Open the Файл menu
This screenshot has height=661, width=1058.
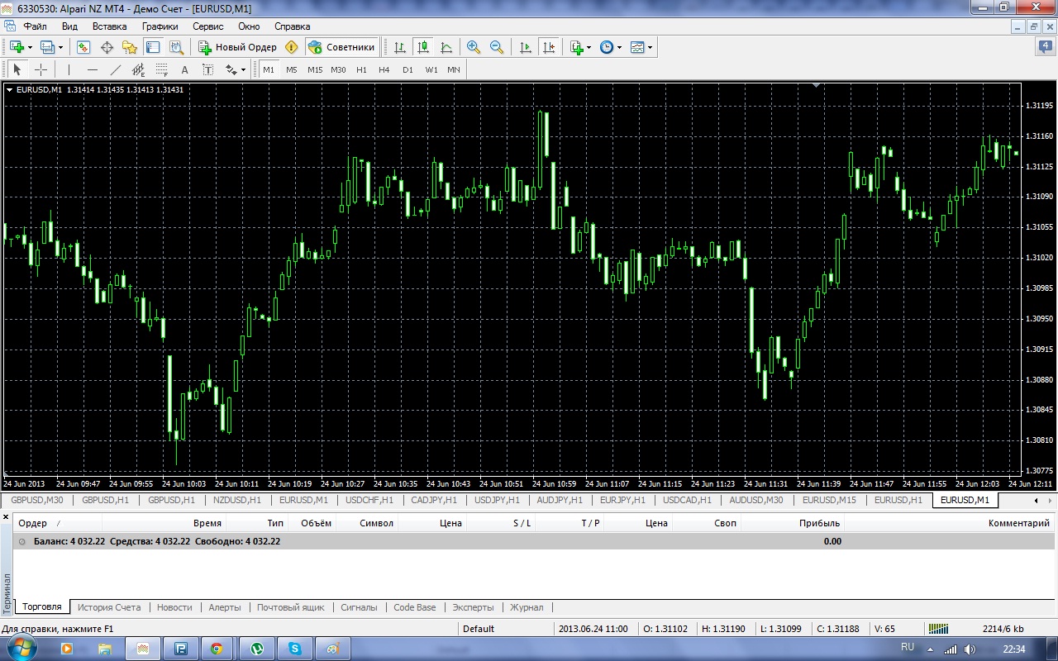click(x=35, y=26)
